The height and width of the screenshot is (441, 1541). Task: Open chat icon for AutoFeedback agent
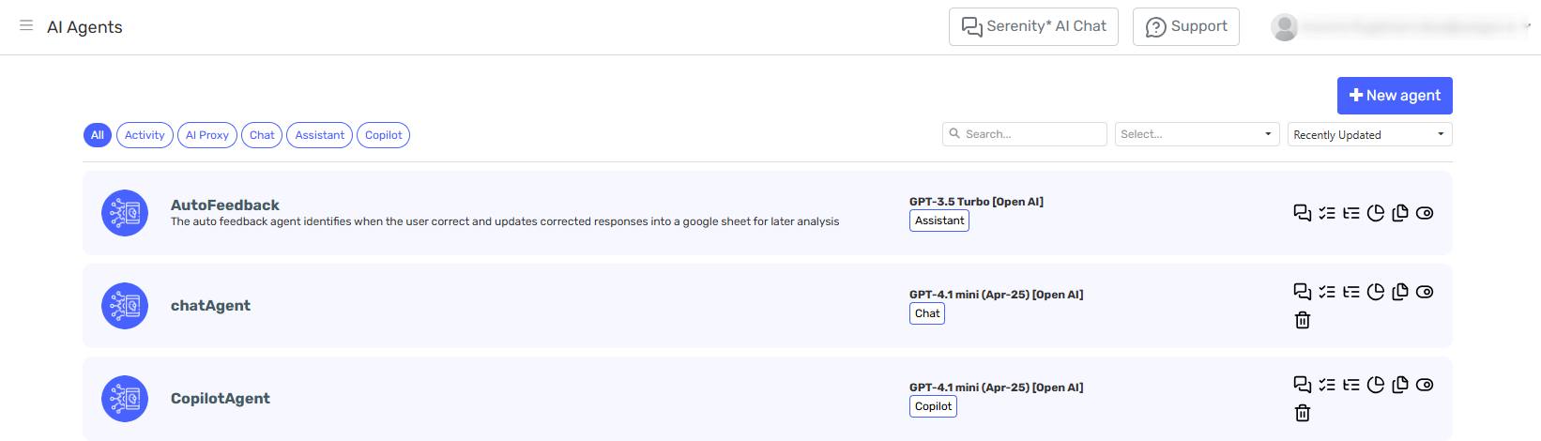point(1303,213)
